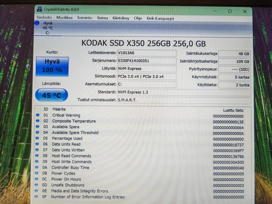Viewport: 272px width, 204px height.
Task: Click the Pyöritysnopeus value ---- (SSD)
Action: (234, 69)
